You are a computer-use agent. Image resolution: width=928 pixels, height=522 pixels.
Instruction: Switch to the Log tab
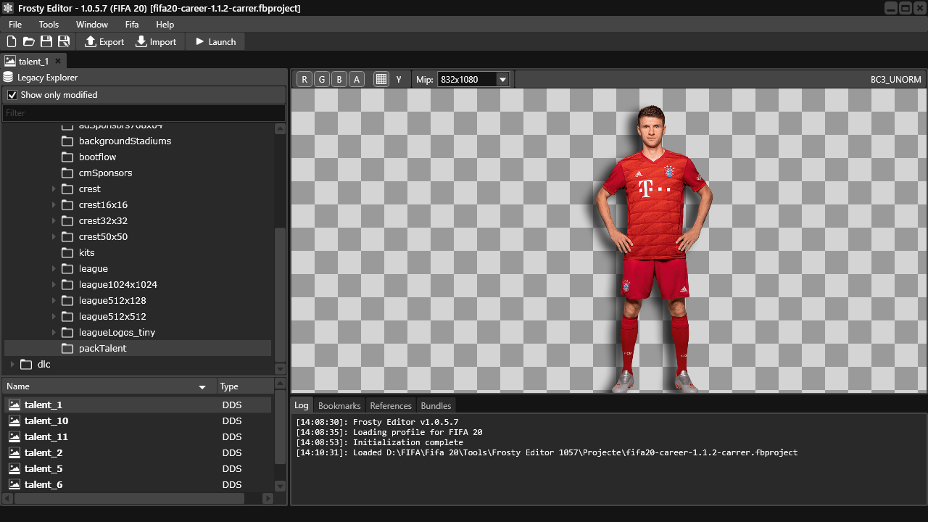pos(302,405)
